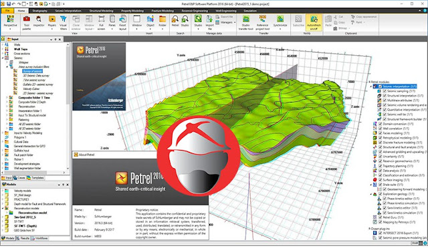The width and height of the screenshot is (428, 248).
Task: Toggle Structural interpretation checkbox
Action: pyautogui.click(x=385, y=96)
